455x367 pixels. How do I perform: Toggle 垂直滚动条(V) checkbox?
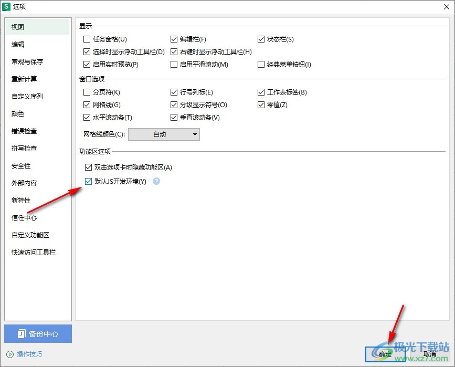click(x=174, y=117)
